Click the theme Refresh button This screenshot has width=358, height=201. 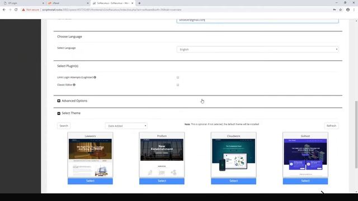(331, 126)
